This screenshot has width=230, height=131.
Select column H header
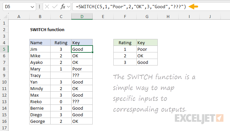click(168, 16)
